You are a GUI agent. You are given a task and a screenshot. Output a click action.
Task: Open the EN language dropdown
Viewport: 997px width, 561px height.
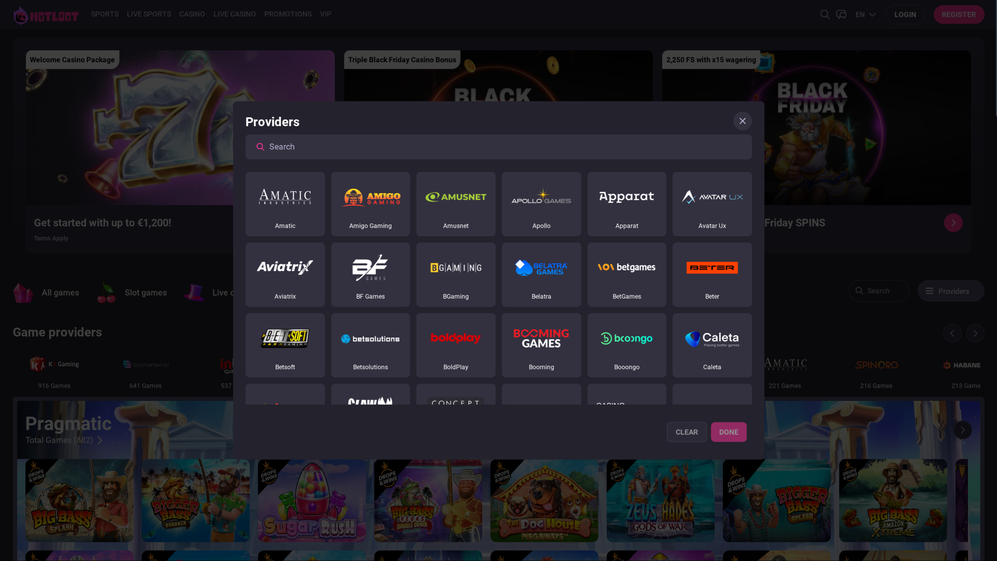tap(864, 14)
